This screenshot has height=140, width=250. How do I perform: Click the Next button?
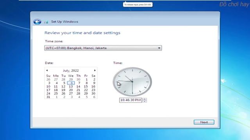(204, 122)
